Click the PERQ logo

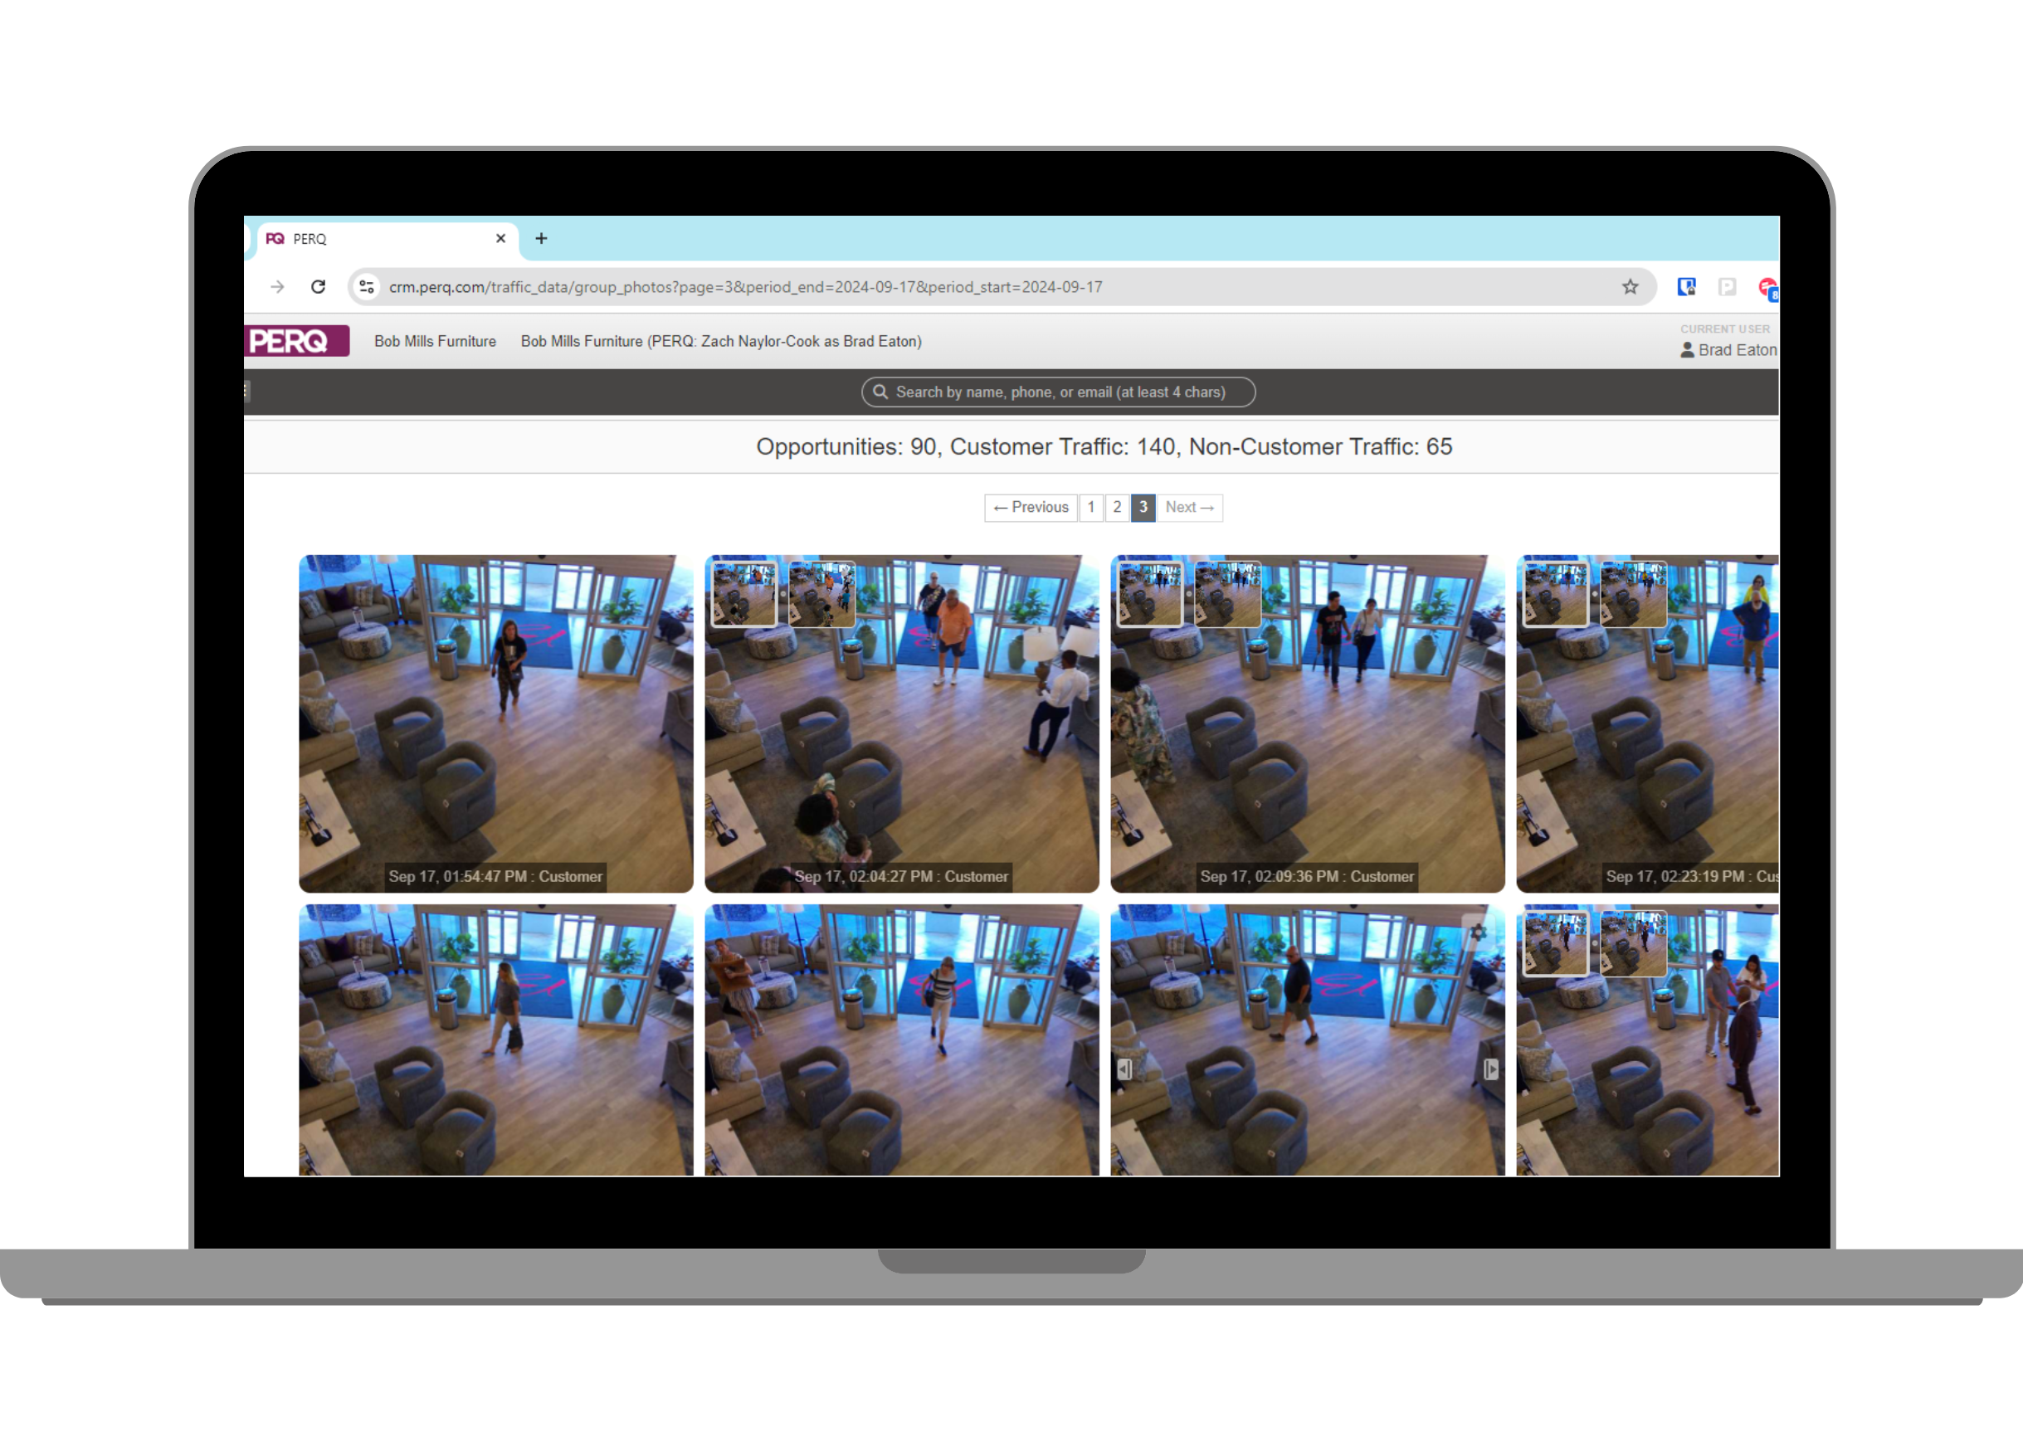(x=296, y=341)
